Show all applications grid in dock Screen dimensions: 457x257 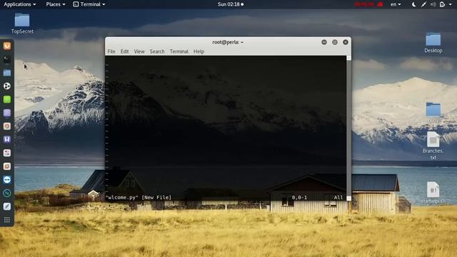coord(7,220)
